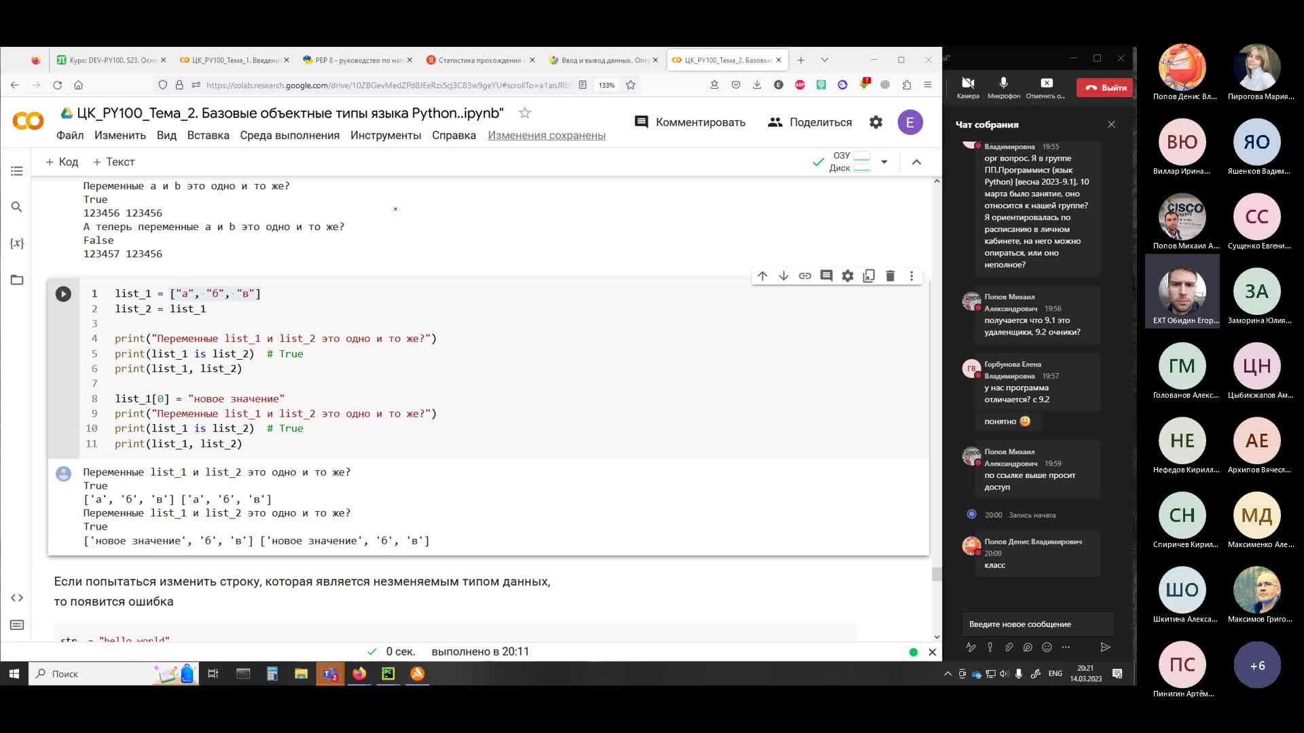Reload the page in Firefox
Screen dimensions: 1304x733
(58, 85)
